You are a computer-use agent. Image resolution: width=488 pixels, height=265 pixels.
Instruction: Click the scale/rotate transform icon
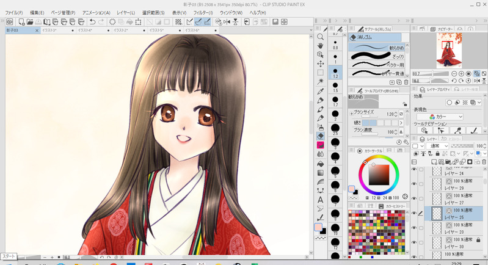[x=138, y=22]
